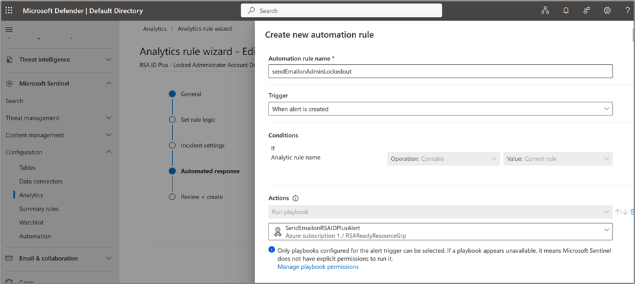Viewport: 635px width, 284px height.
Task: Click the move action down arrow
Action: (625, 212)
